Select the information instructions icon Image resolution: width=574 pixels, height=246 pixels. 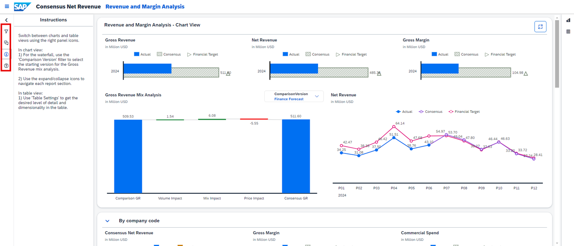[x=6, y=54]
